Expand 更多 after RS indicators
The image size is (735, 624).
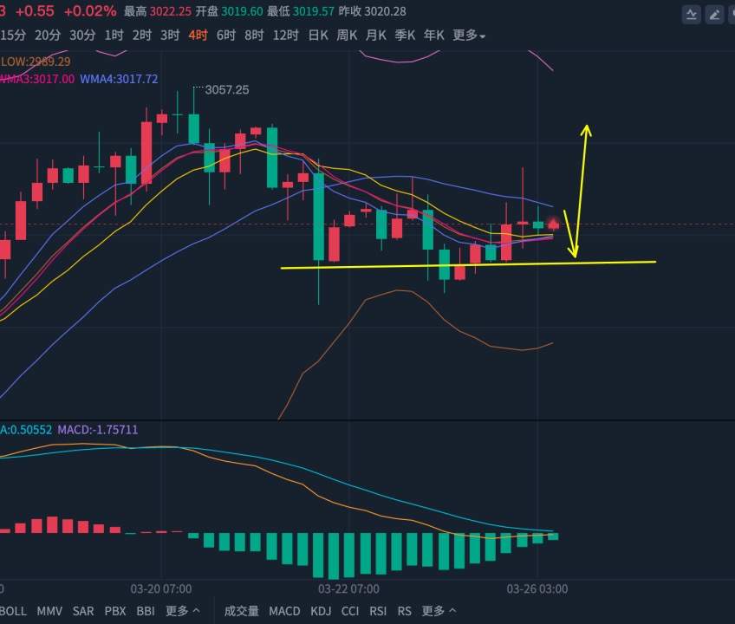pyautogui.click(x=439, y=611)
